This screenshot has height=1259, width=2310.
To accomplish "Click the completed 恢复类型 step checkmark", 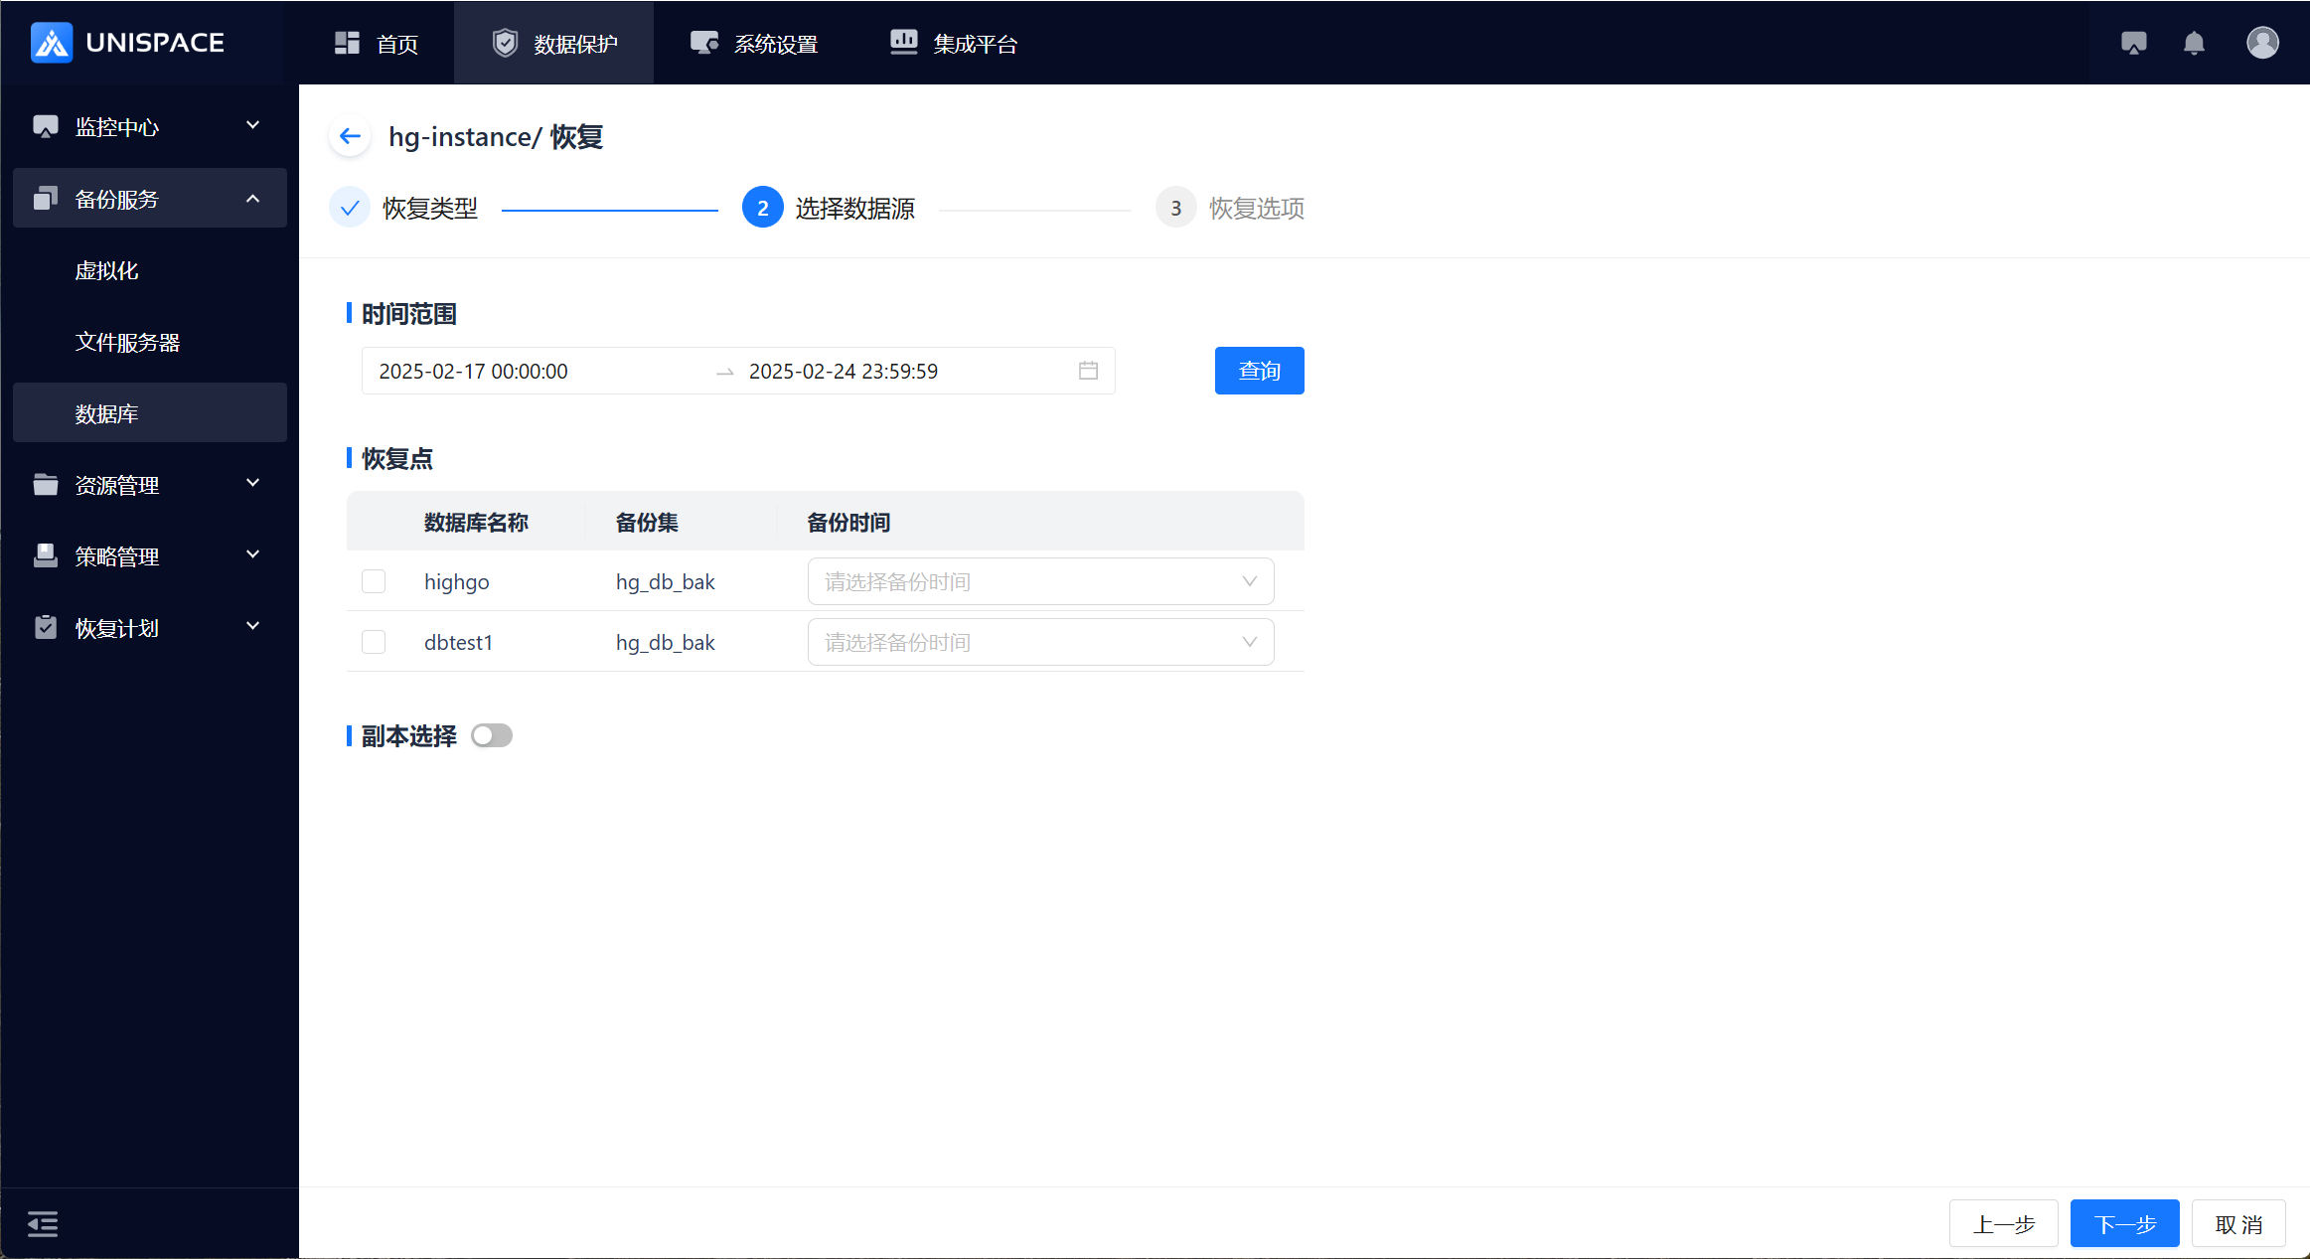I will tap(350, 208).
